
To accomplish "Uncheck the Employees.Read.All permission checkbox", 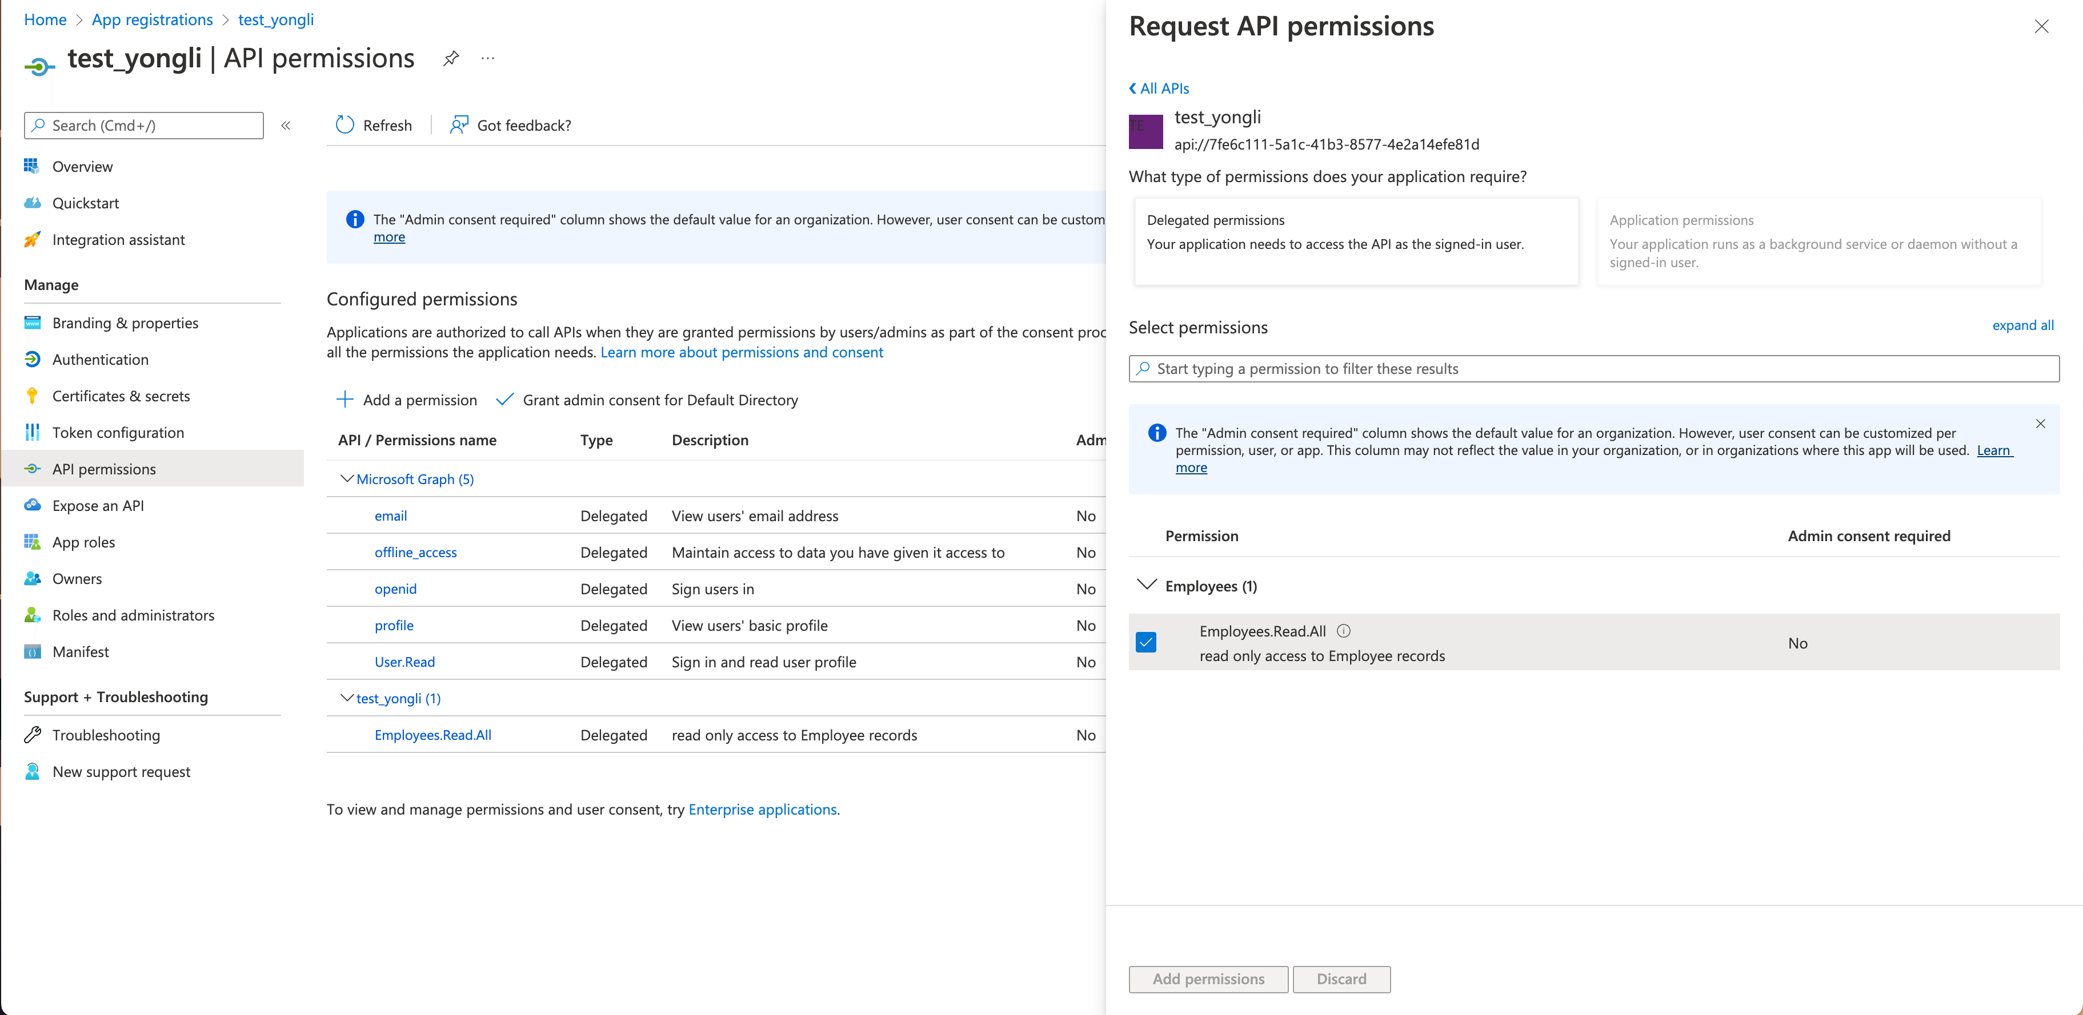I will (1146, 642).
